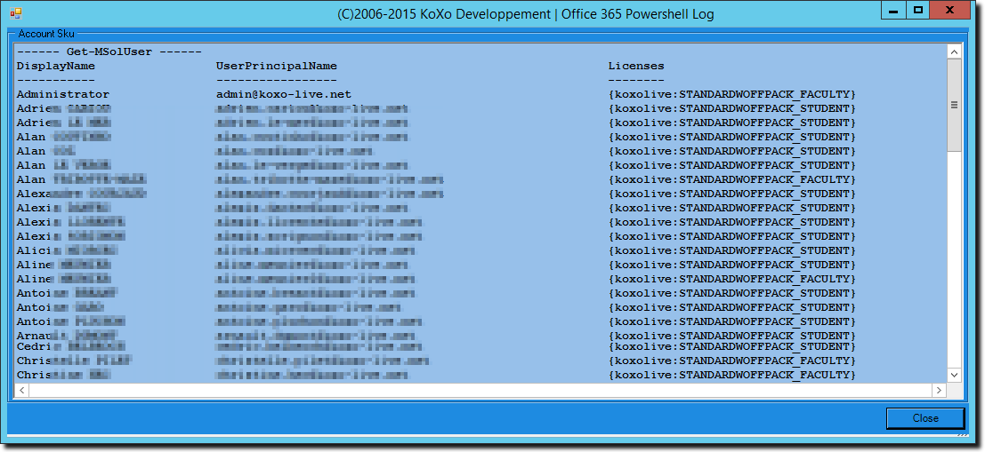This screenshot has width=985, height=452.
Task: Select the Administrator display name
Action: pyautogui.click(x=63, y=95)
